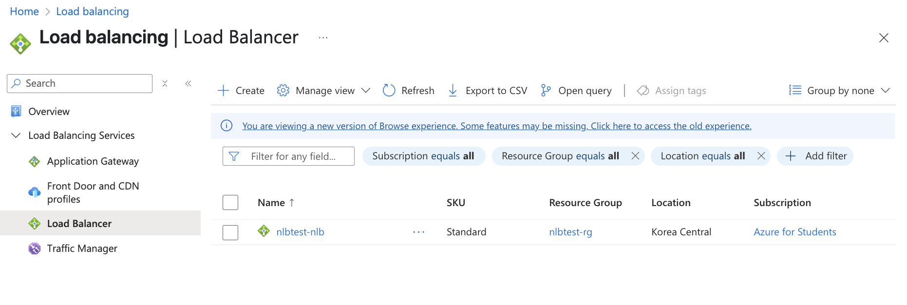Screen dimensions: 907x305
Task: Expand the Manage view chevron arrow
Action: [366, 91]
